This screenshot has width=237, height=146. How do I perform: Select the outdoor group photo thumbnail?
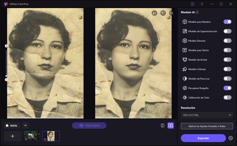click(x=32, y=136)
